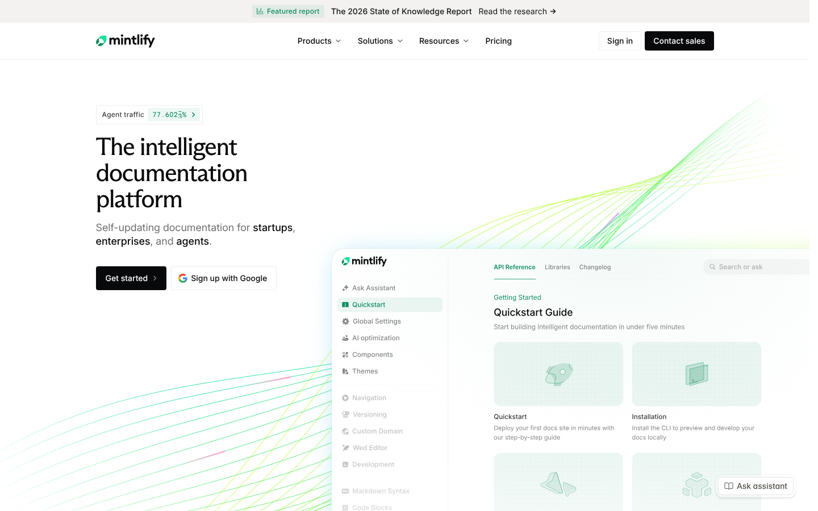The height and width of the screenshot is (511, 818).
Task: Expand the Products dropdown menu
Action: tap(319, 41)
